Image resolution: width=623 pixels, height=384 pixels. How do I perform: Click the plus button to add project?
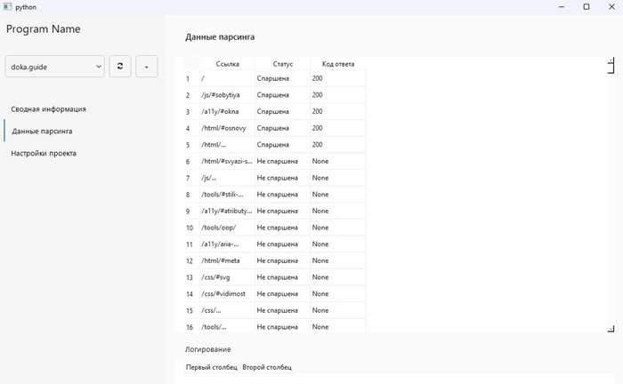(146, 67)
